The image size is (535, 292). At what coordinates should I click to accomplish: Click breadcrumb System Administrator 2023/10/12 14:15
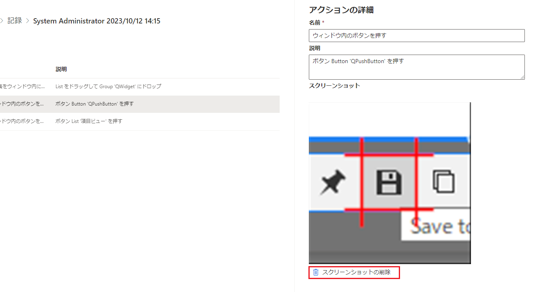[96, 21]
